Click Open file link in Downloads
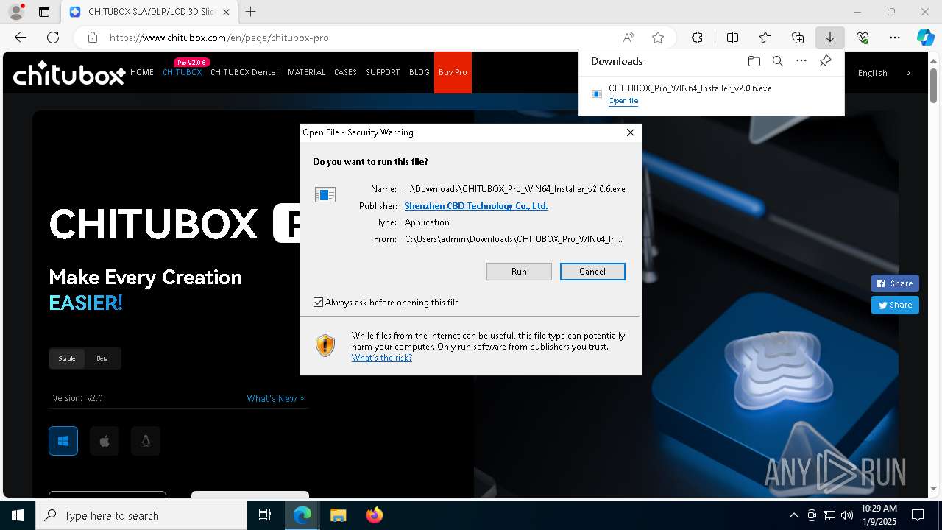Viewport: 942px width, 530px height. [623, 101]
